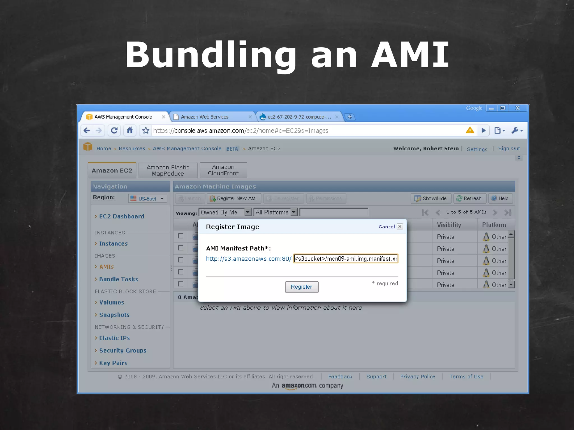Screen dimensions: 574x430
Task: Open the Privacy Policy footer link
Action: (x=418, y=377)
